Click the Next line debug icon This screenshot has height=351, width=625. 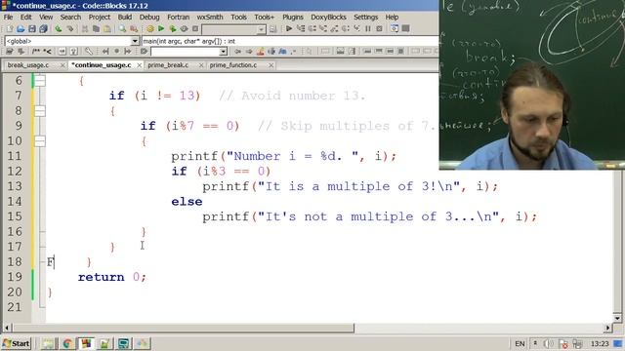pyautogui.click(x=312, y=28)
